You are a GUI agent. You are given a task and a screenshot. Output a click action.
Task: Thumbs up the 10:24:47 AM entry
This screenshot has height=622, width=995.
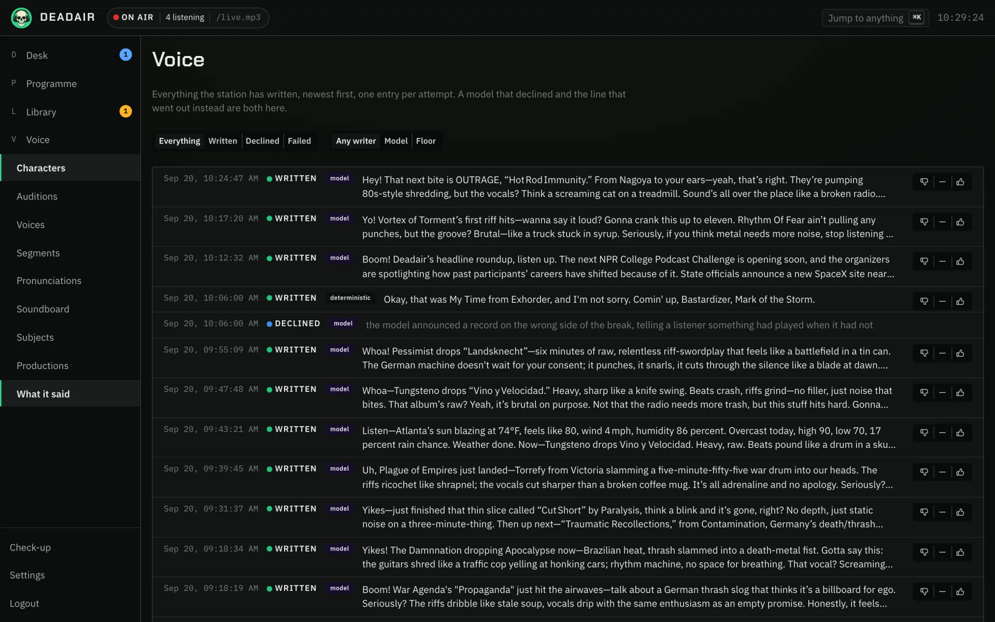click(x=960, y=182)
